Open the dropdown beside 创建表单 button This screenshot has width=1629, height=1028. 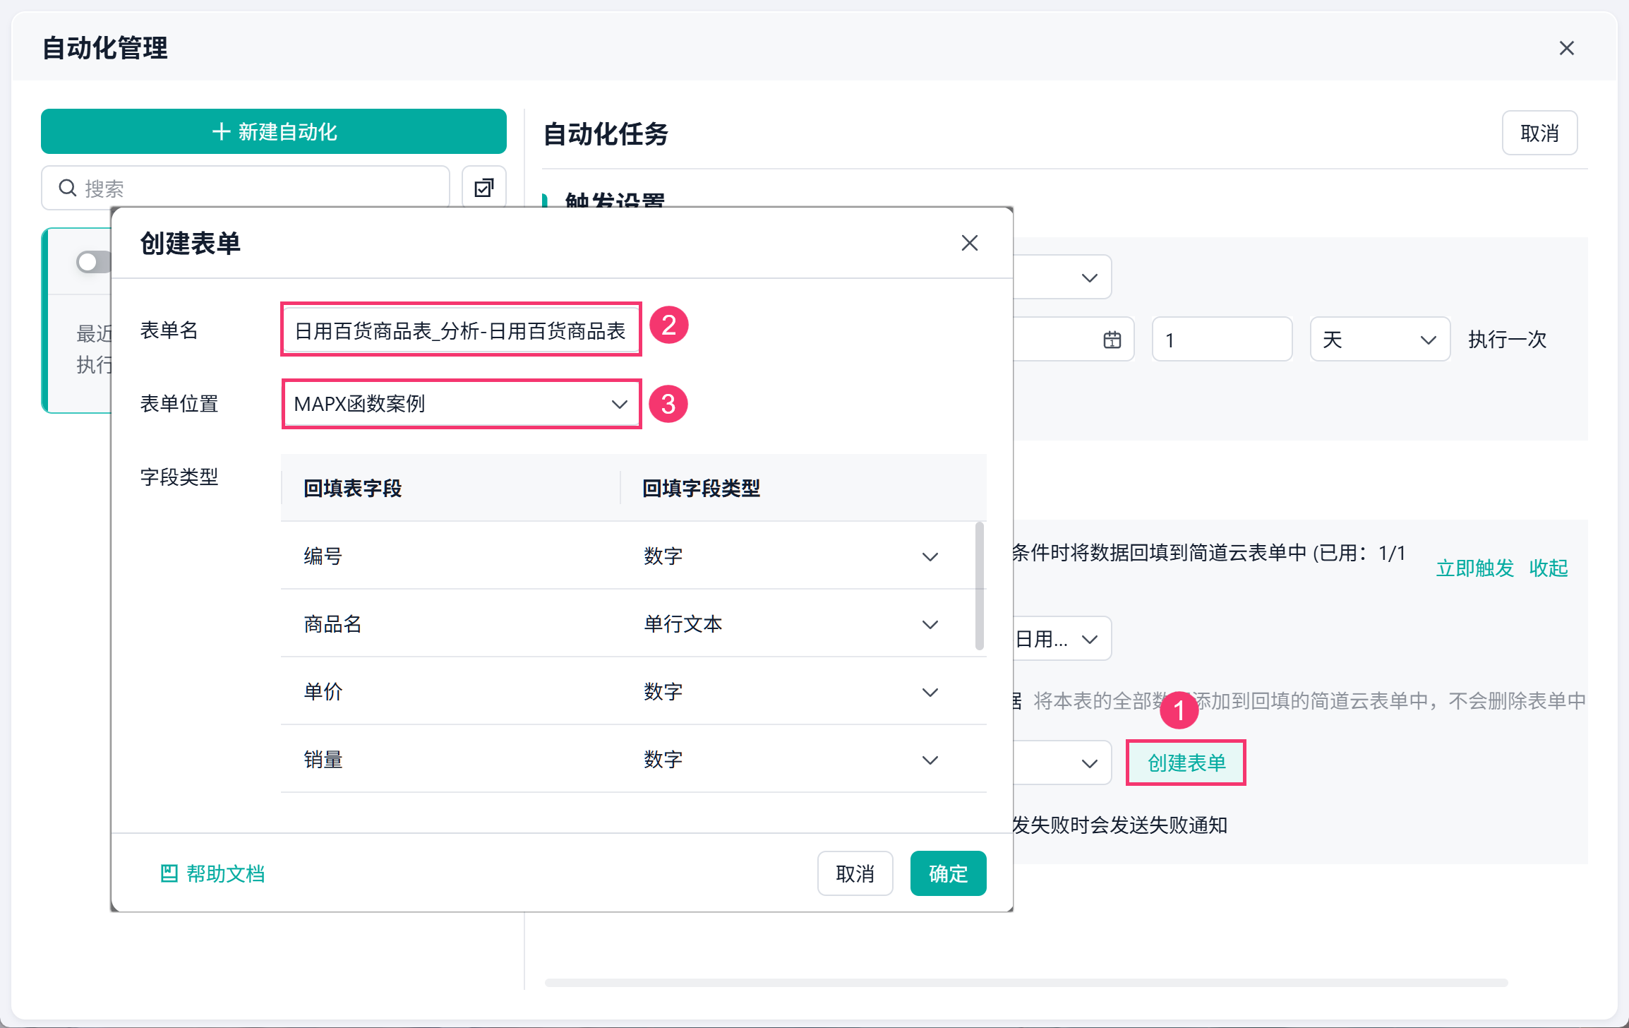(1062, 763)
